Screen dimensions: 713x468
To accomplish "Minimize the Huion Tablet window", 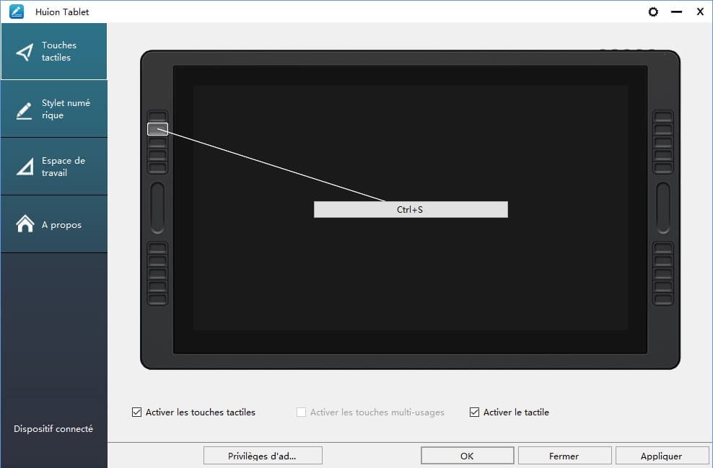I will point(676,12).
